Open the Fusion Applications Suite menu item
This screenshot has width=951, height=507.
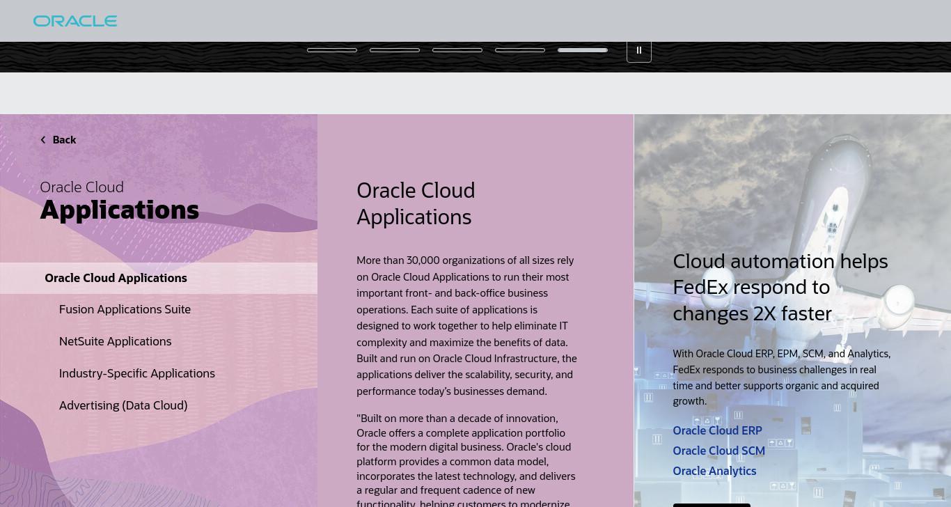(x=125, y=309)
